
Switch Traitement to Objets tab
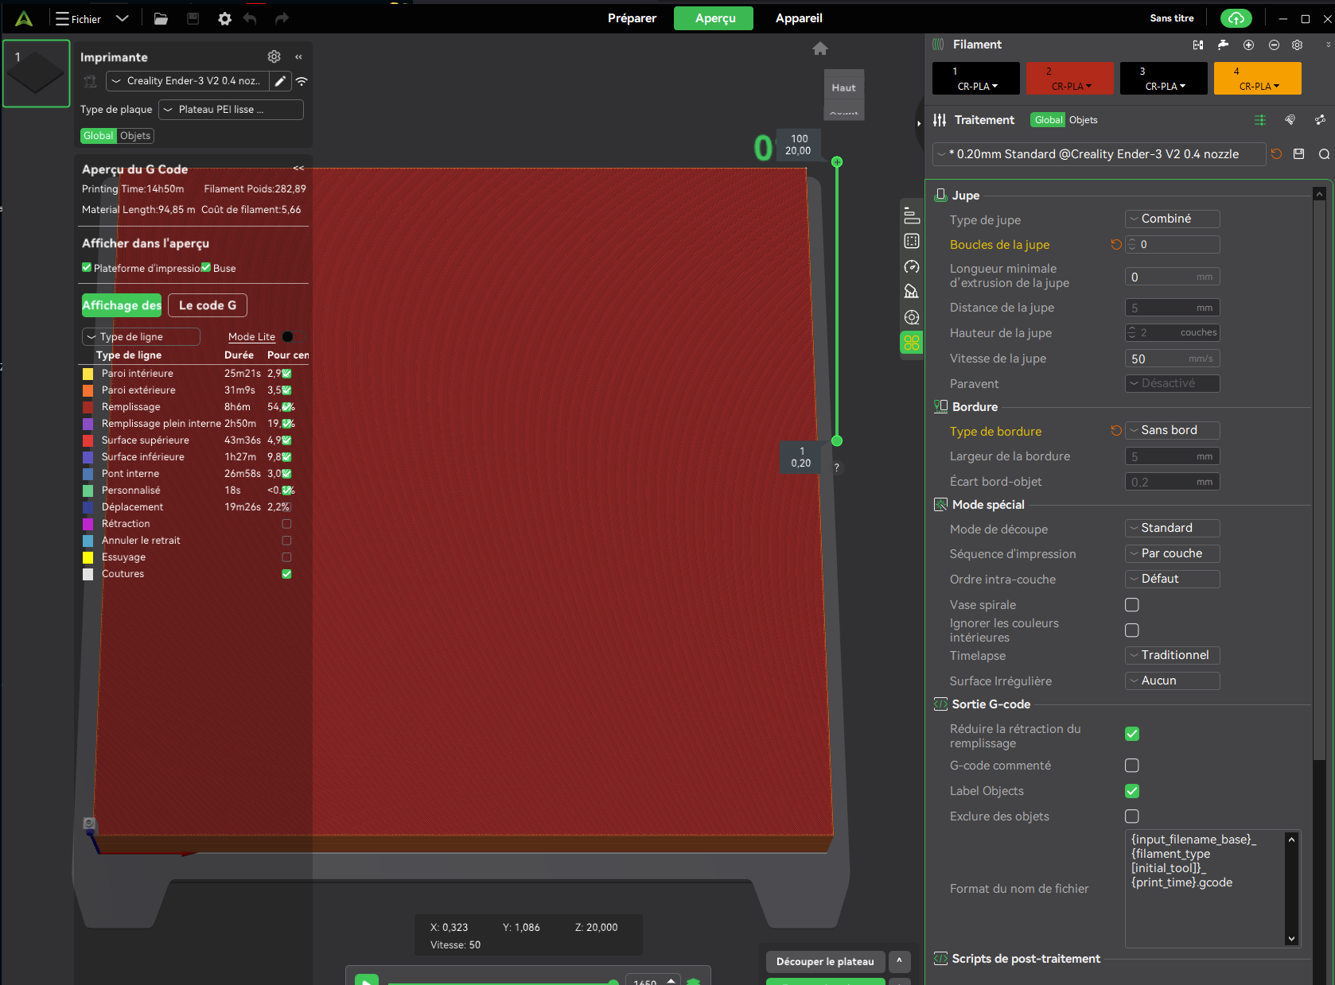[1083, 120]
